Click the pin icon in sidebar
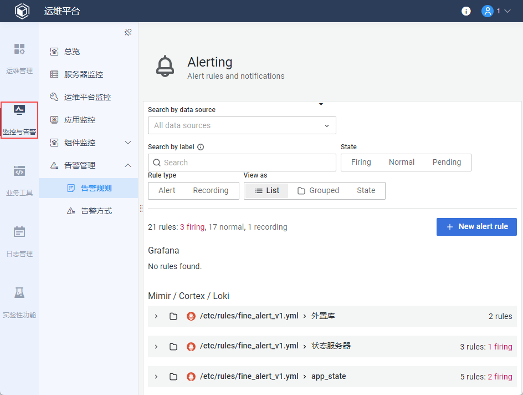Screen dimensions: 523x395 [128, 32]
